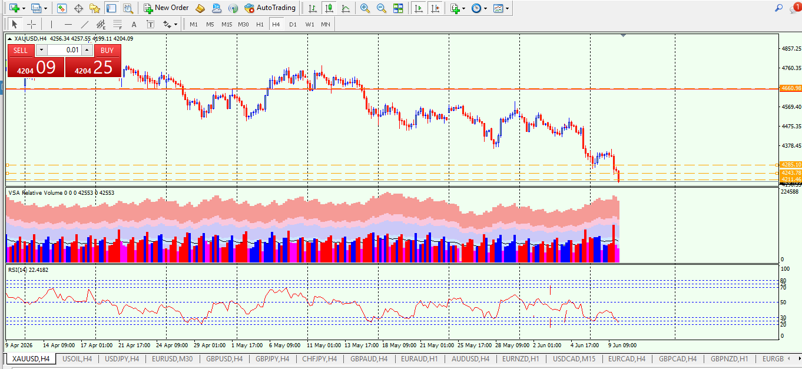Select the crosshair tool

pyautogui.click(x=31, y=24)
